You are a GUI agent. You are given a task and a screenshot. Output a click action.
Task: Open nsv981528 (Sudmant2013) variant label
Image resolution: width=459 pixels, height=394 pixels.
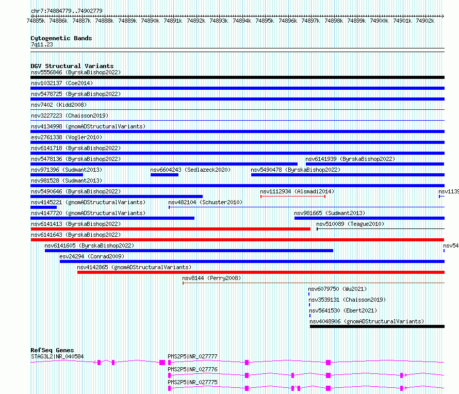pyautogui.click(x=67, y=180)
